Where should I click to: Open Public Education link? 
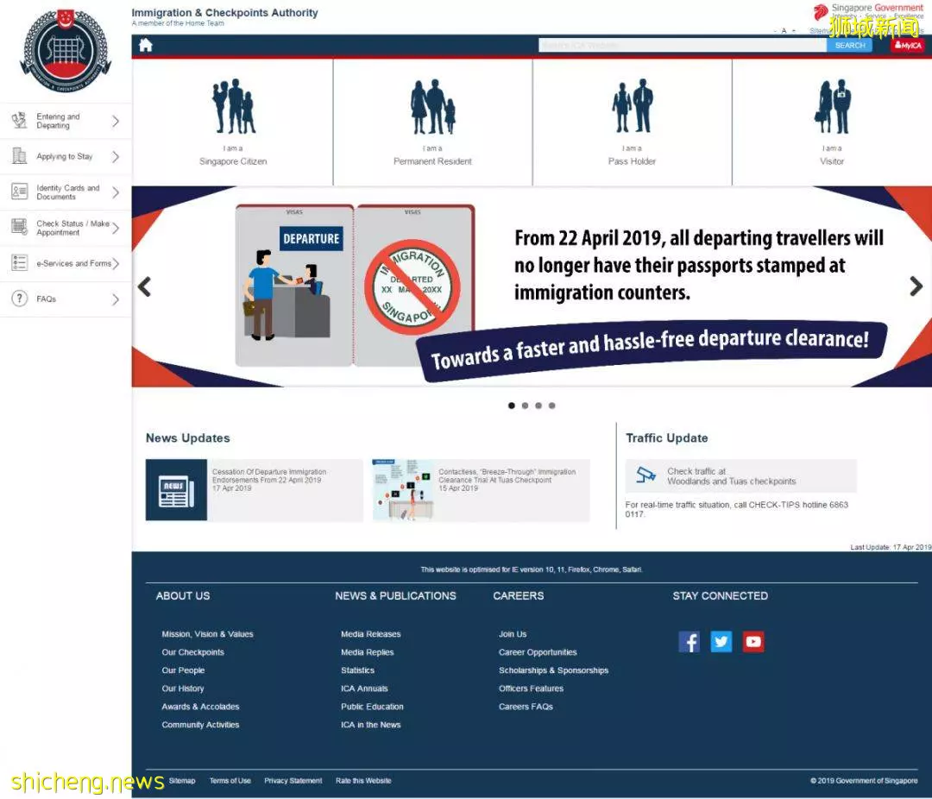372,707
